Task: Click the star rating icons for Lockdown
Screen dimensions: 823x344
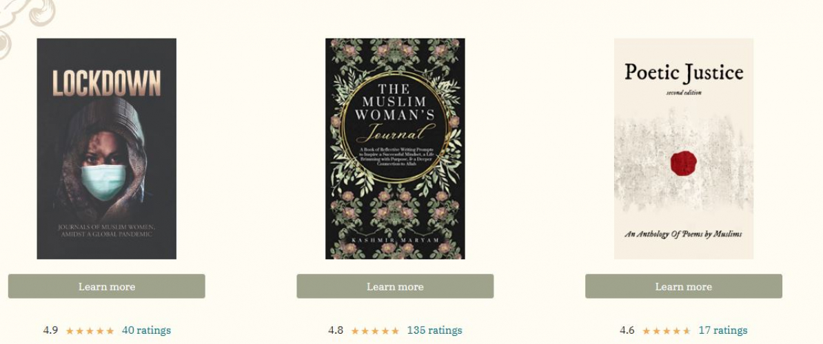Action: tap(90, 331)
